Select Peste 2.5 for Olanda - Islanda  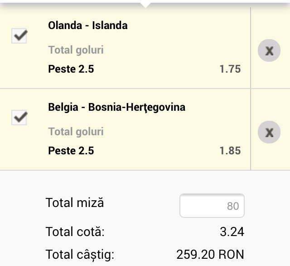coord(71,69)
